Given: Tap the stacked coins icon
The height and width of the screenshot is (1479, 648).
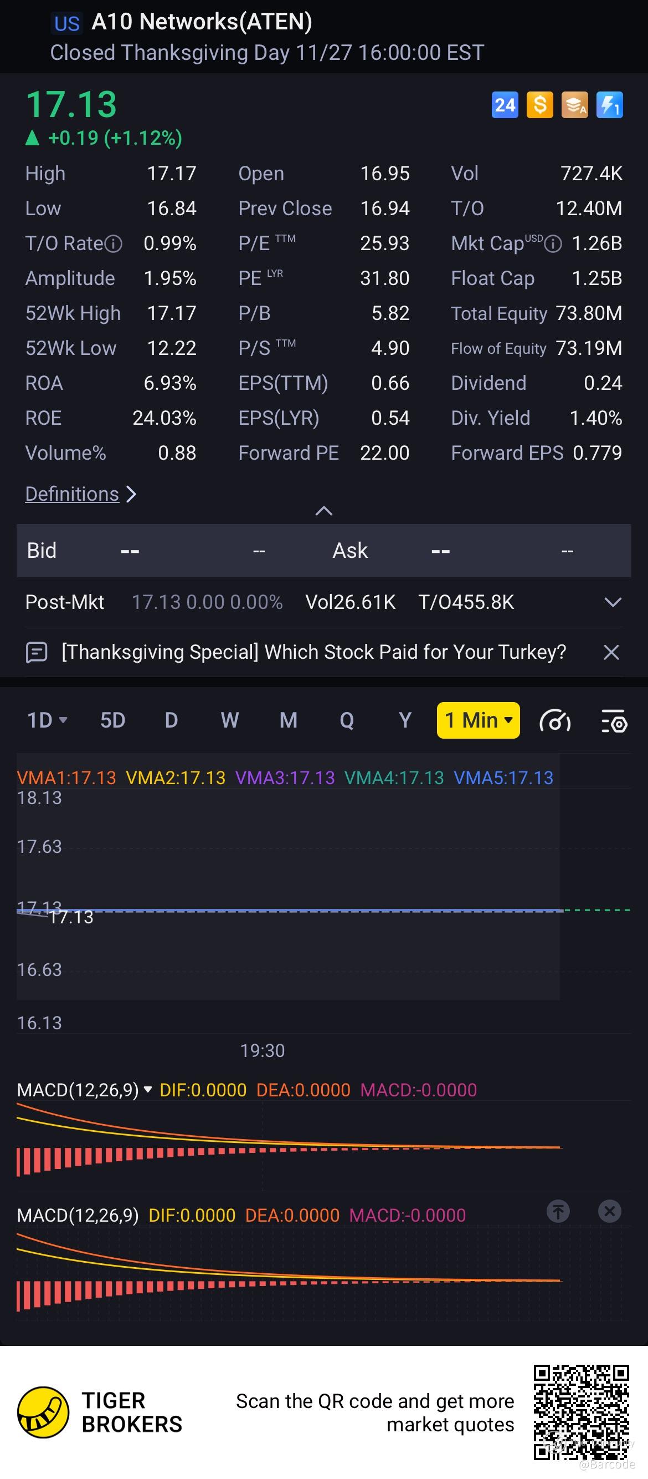Looking at the screenshot, I should point(574,105).
